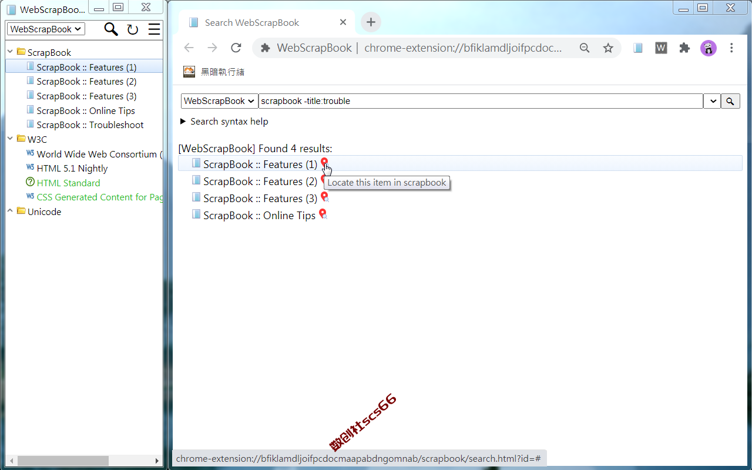Open ScrapBook :: Online Tips search result
The height and width of the screenshot is (470, 752).
tap(260, 216)
